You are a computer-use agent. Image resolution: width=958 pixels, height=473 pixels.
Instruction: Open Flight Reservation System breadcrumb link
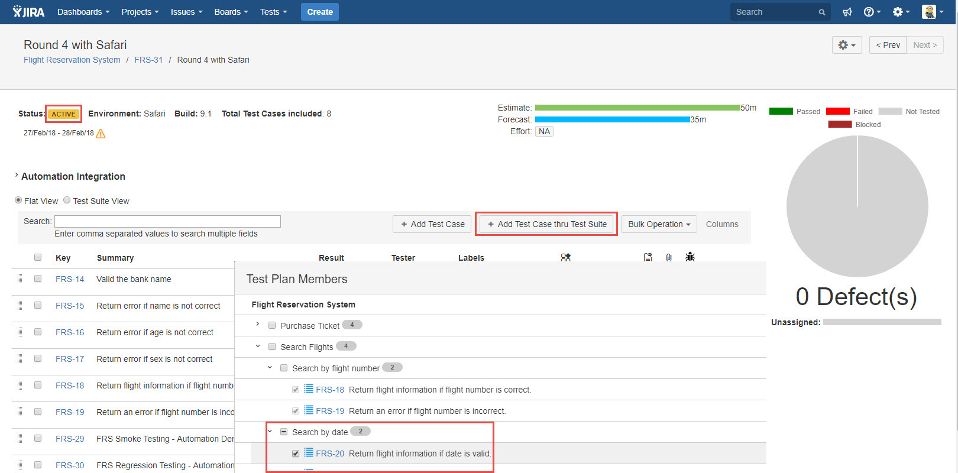[x=72, y=60]
